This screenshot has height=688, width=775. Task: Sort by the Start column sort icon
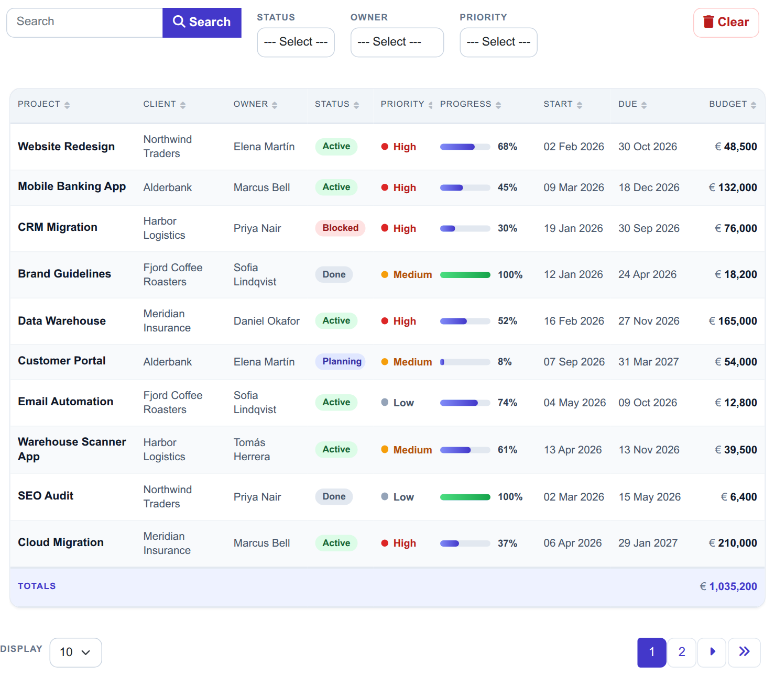click(x=580, y=105)
